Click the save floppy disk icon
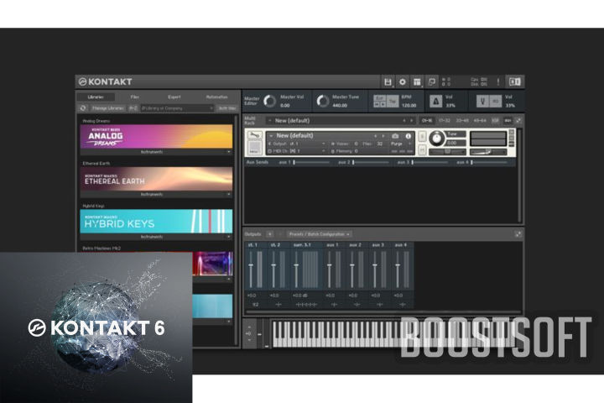The width and height of the screenshot is (604, 403). (x=388, y=81)
